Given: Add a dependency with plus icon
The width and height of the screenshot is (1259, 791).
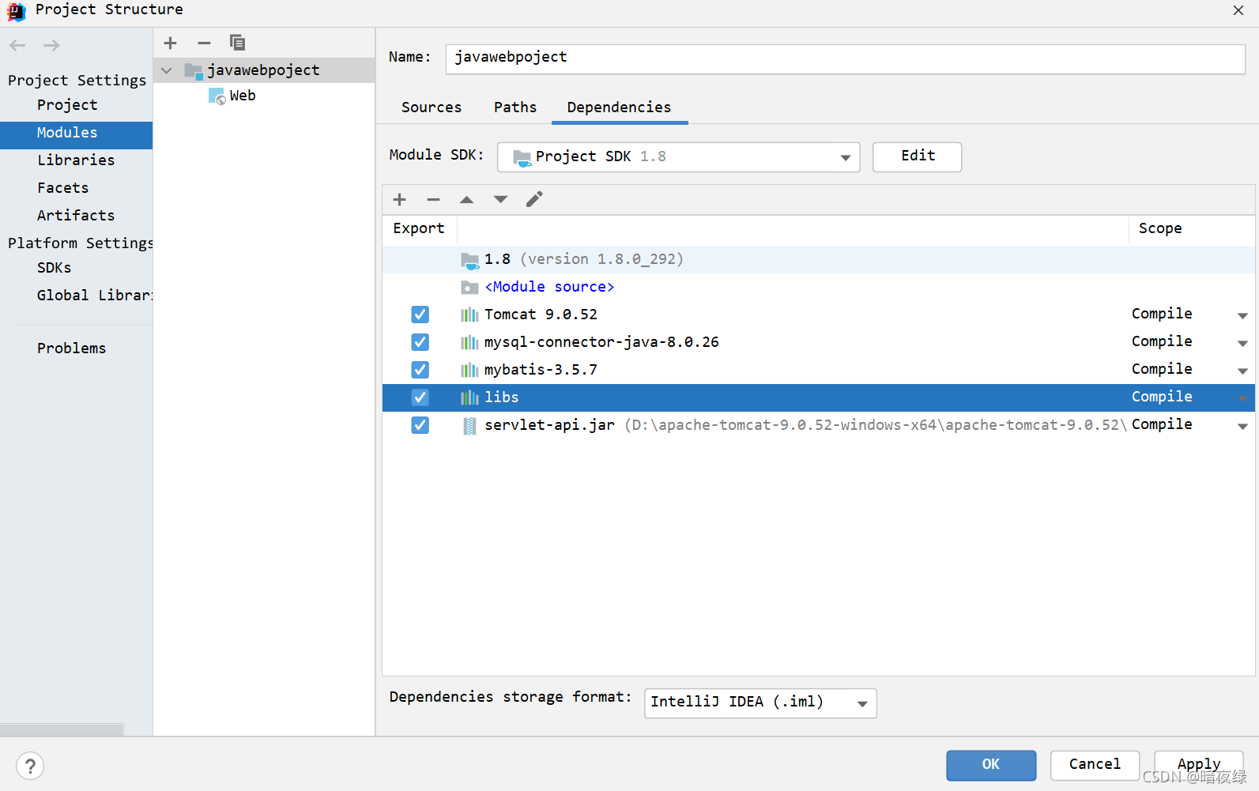Looking at the screenshot, I should [x=400, y=199].
